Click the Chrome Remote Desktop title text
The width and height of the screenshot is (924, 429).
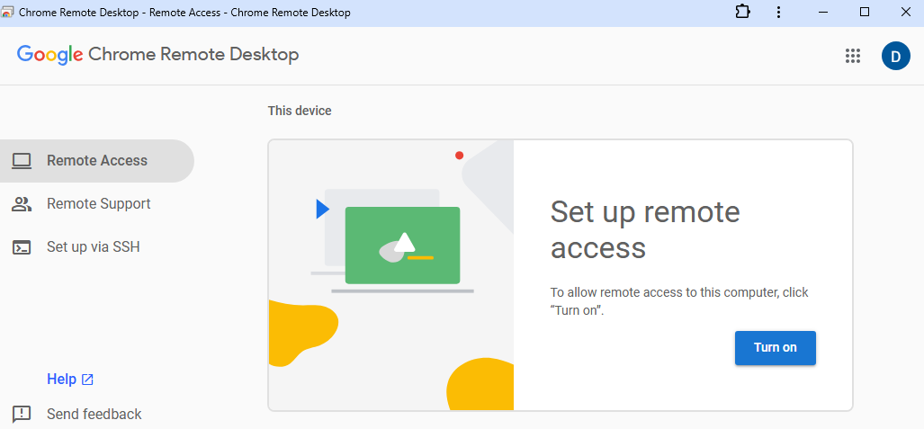pyautogui.click(x=193, y=55)
